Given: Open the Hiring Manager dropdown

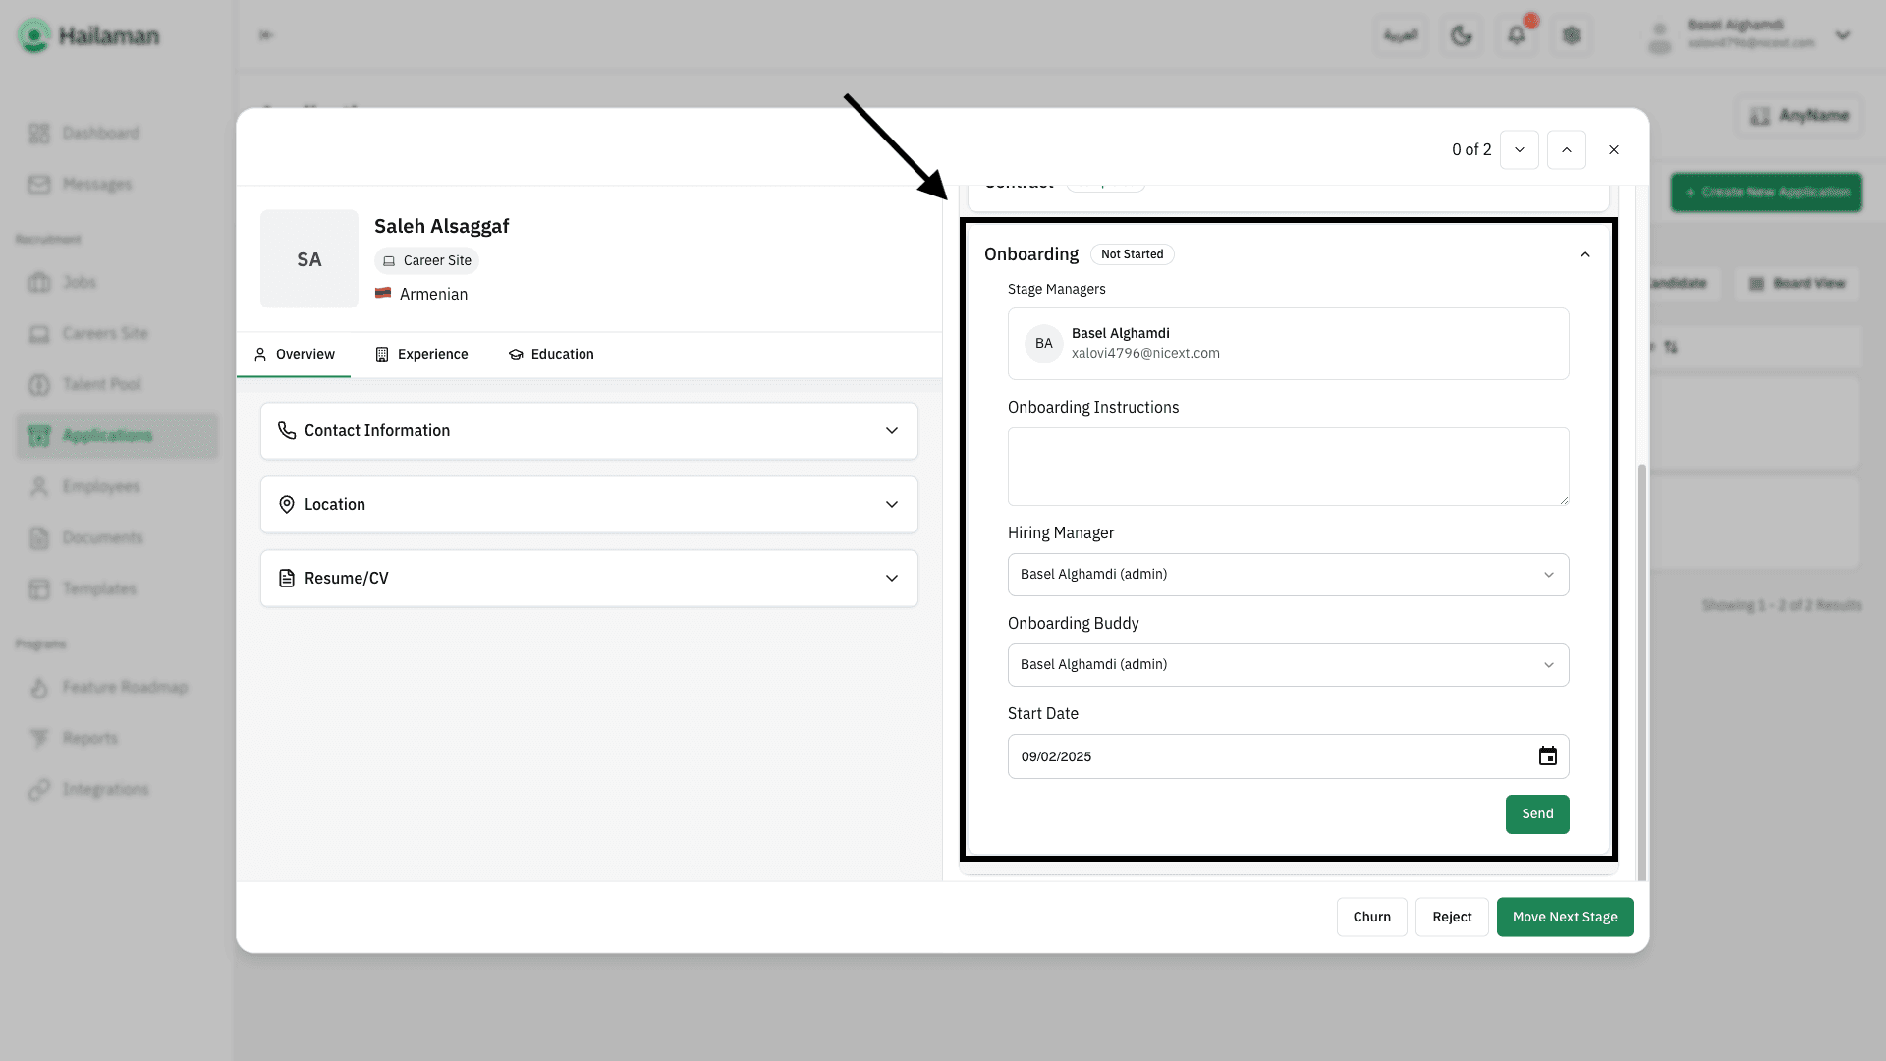Looking at the screenshot, I should coord(1288,575).
